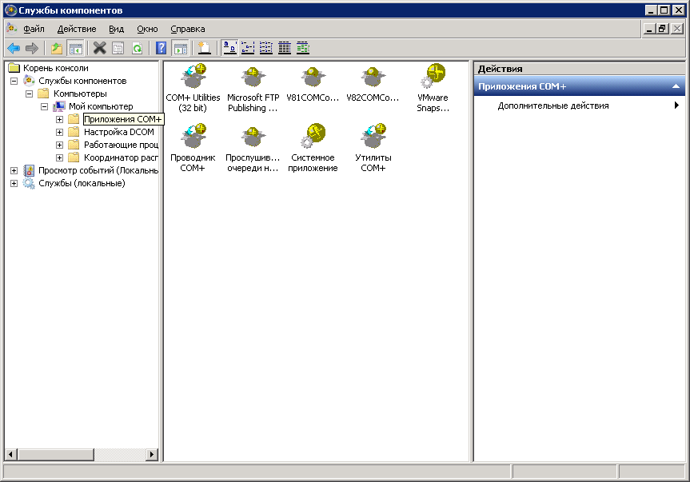Open the VMware Snapshot application icon
The image size is (690, 482).
tap(433, 78)
